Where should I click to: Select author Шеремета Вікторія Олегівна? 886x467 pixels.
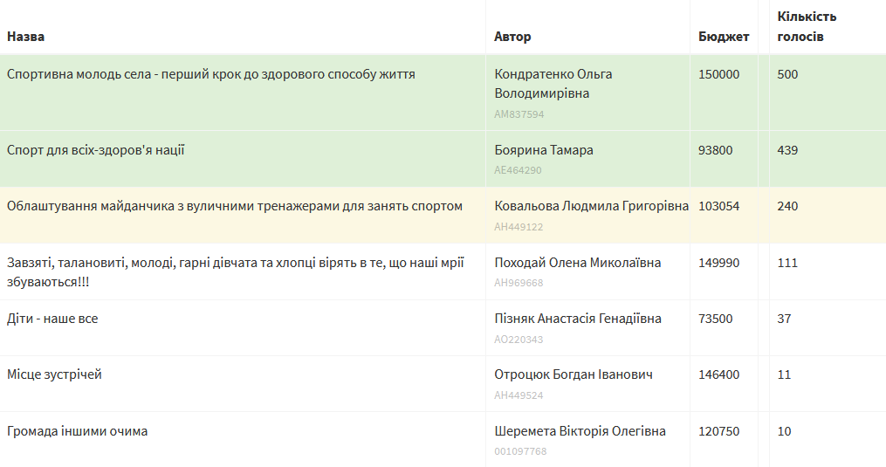click(580, 431)
